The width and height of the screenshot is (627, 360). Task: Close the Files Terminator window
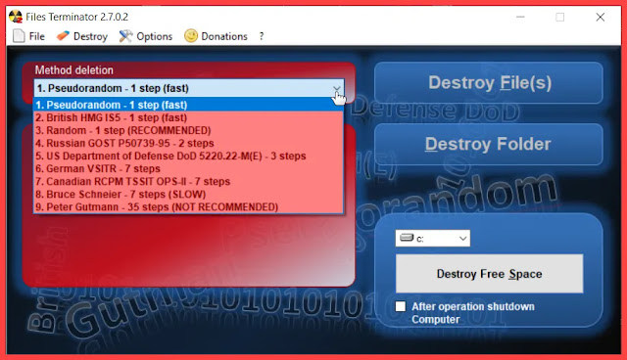point(601,18)
